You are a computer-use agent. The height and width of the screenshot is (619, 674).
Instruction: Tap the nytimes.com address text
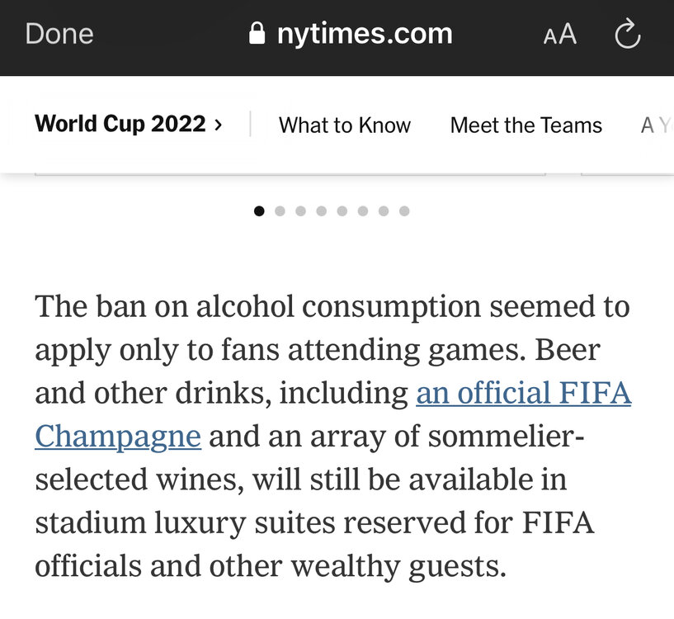click(x=364, y=34)
